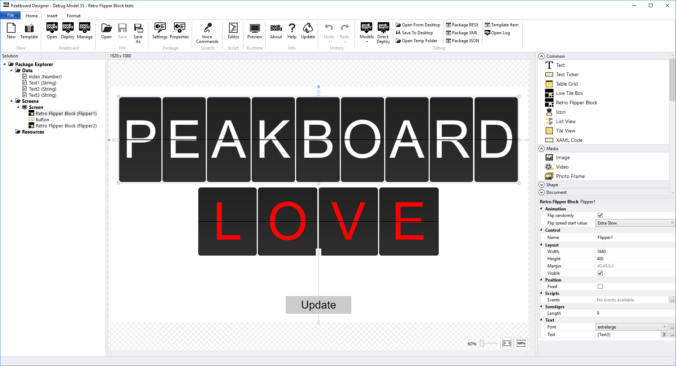Open Temp Folder from Debug group
Viewport: 676px width, 366px height.
click(417, 40)
